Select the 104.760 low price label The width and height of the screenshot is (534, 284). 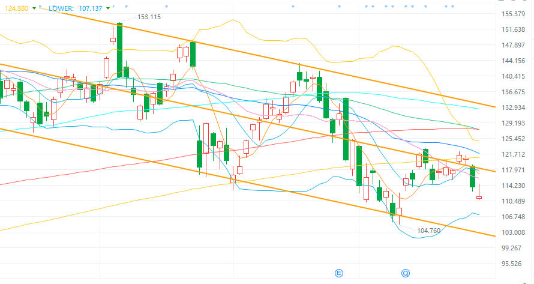pos(429,231)
